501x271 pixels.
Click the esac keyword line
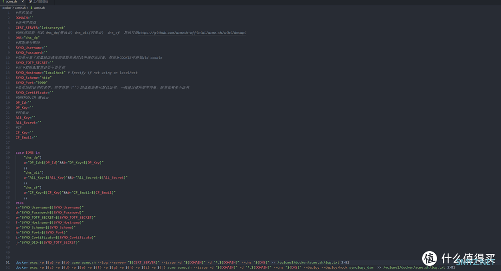(x=19, y=202)
